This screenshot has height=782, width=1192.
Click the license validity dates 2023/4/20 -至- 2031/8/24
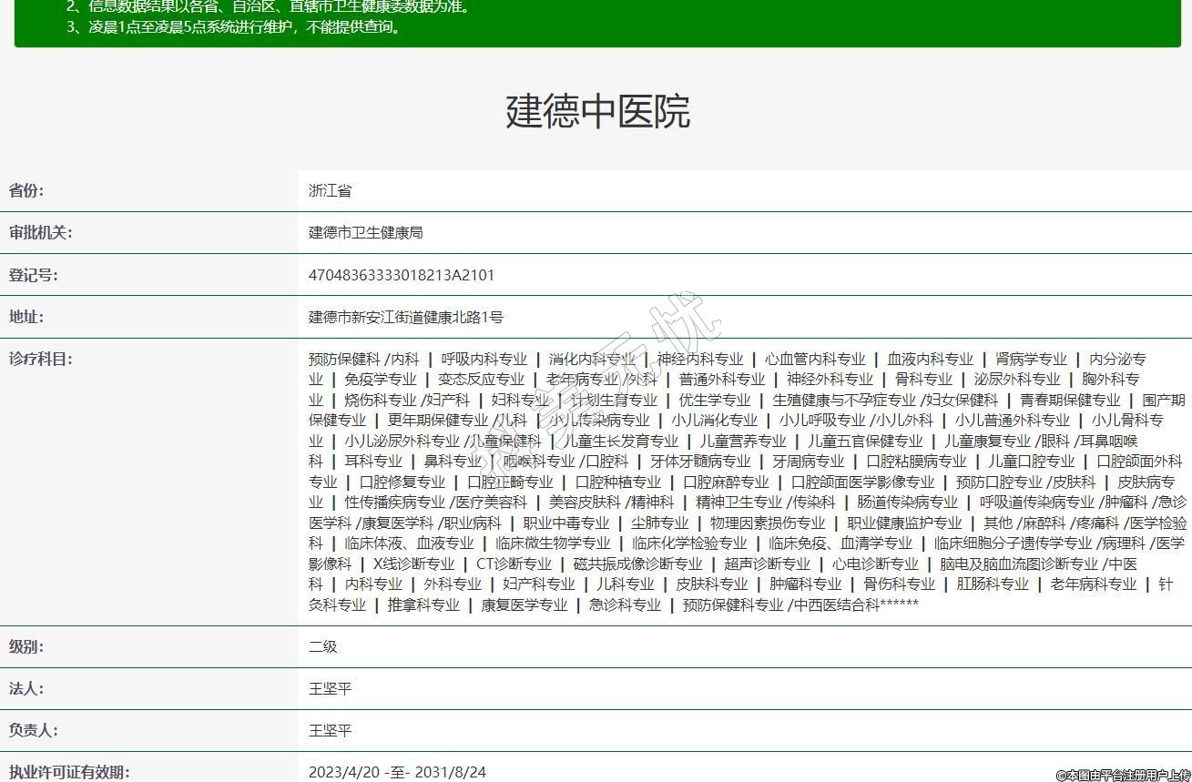397,772
